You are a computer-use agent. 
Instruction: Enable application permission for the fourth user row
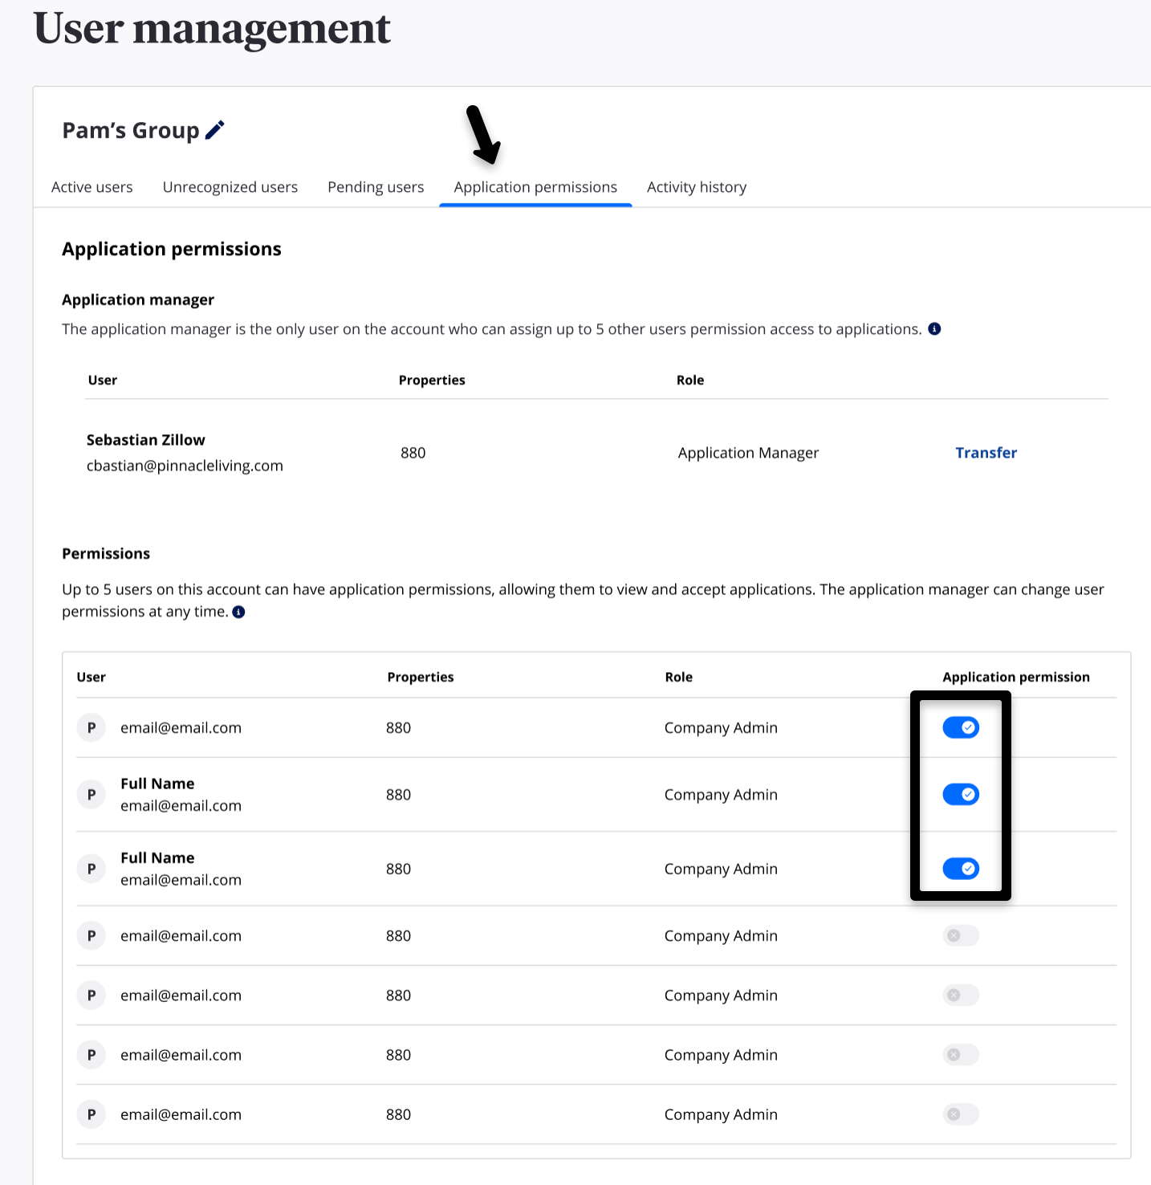pyautogui.click(x=960, y=935)
